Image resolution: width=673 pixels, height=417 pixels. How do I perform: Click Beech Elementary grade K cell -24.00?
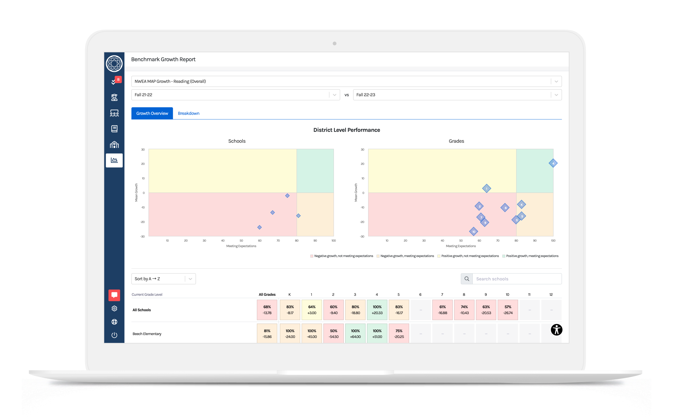click(x=290, y=334)
